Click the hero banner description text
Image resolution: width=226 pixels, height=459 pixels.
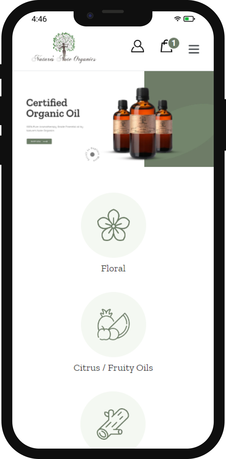(x=55, y=129)
